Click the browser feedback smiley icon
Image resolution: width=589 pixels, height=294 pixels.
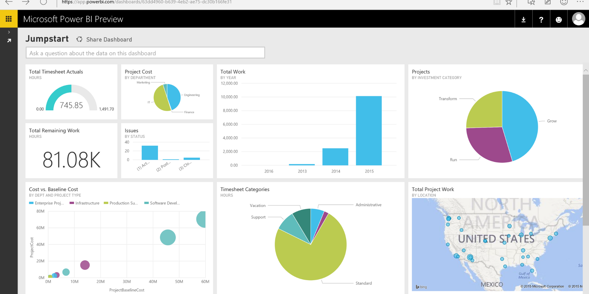coord(564,2)
